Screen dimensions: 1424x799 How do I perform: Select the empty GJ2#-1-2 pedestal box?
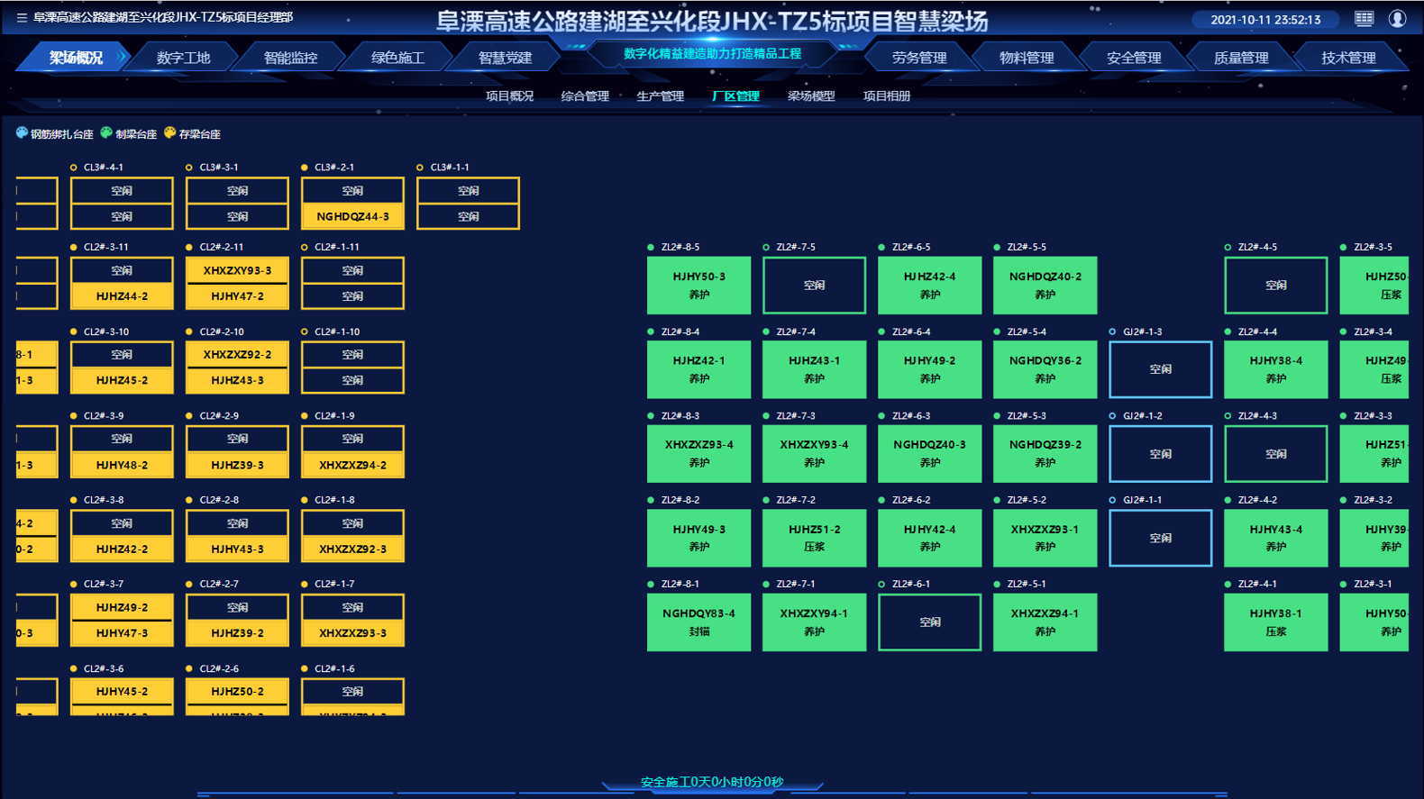[x=1160, y=454]
